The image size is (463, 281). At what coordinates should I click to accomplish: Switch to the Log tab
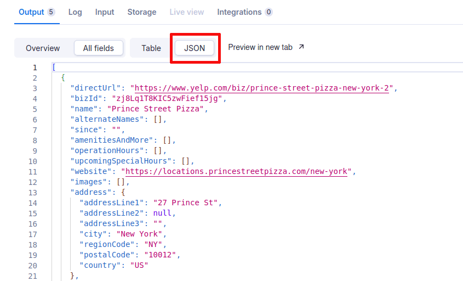click(x=75, y=12)
